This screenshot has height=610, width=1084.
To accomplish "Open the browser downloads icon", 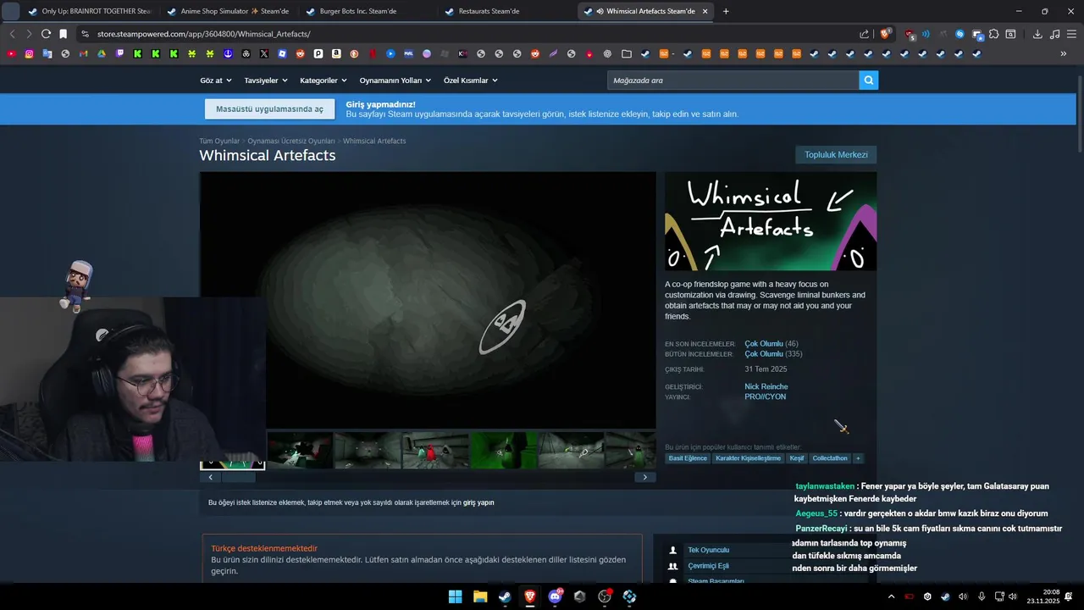I will tap(1037, 34).
